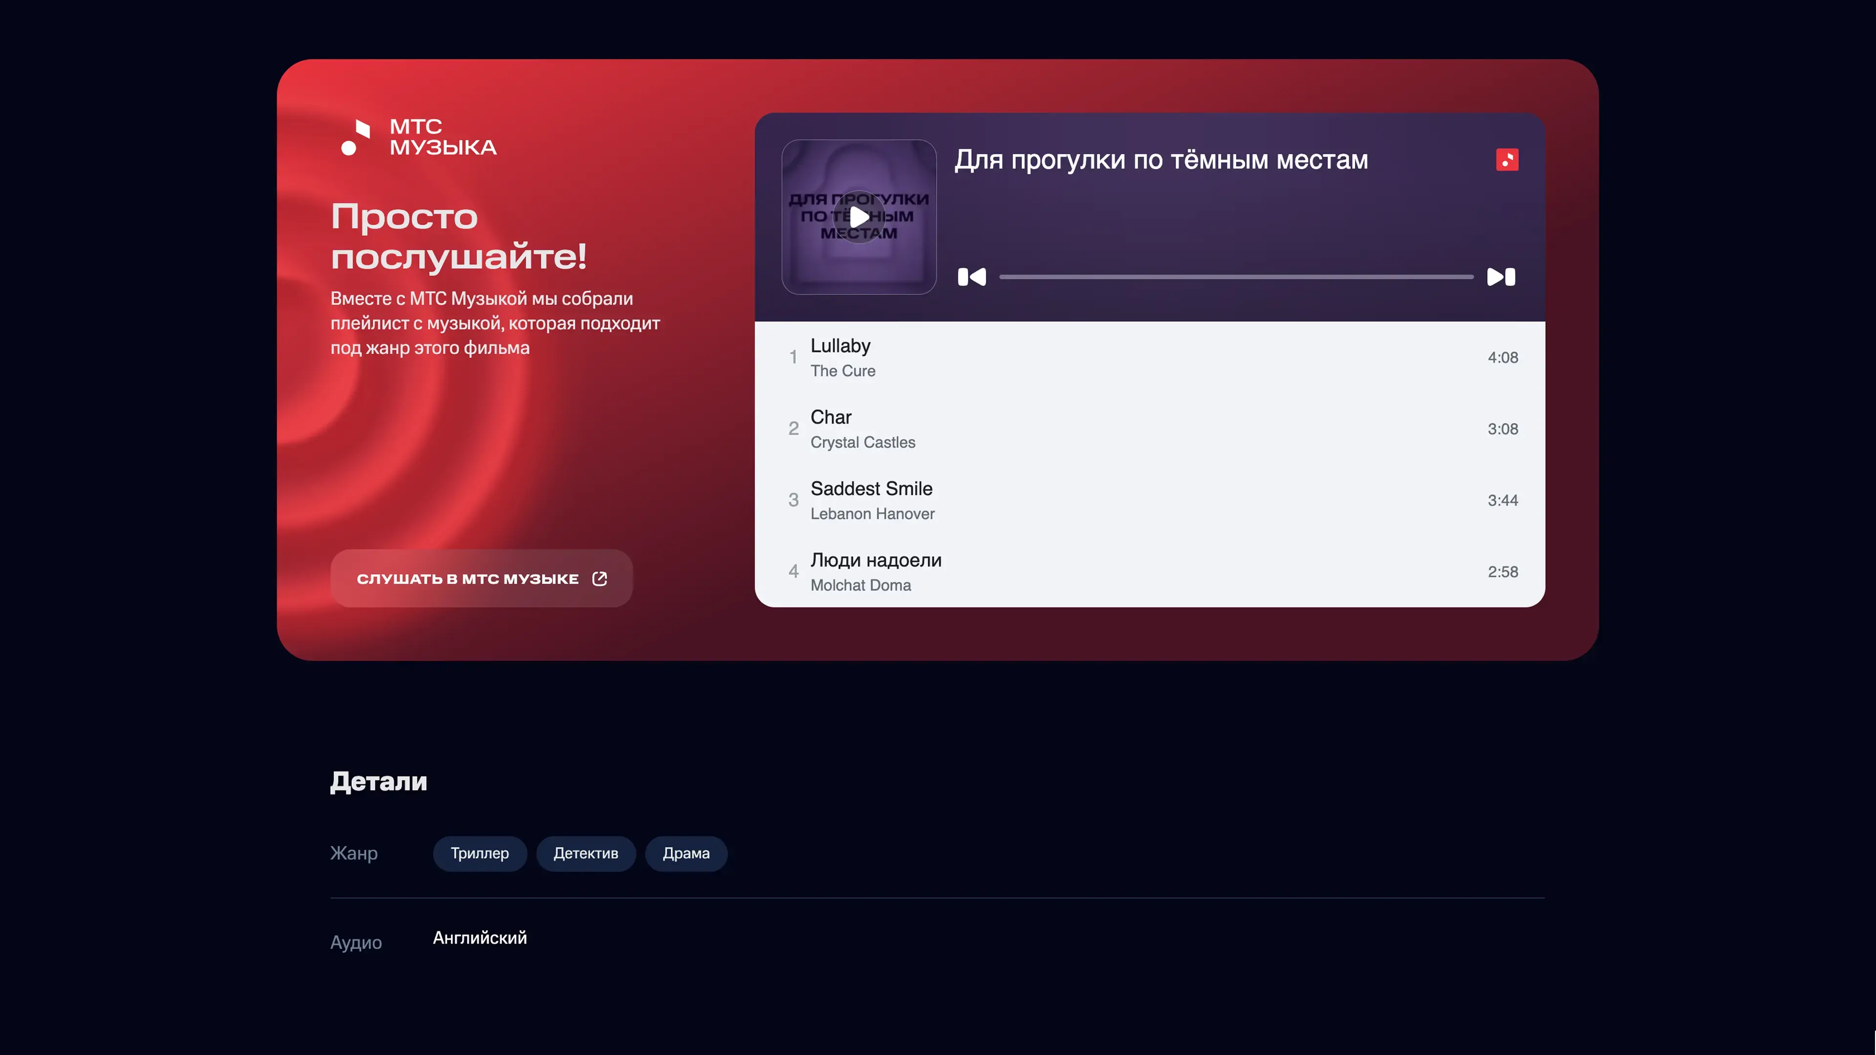The image size is (1876, 1055).
Task: Click the 4:08 duration of Lullaby
Action: (1502, 358)
